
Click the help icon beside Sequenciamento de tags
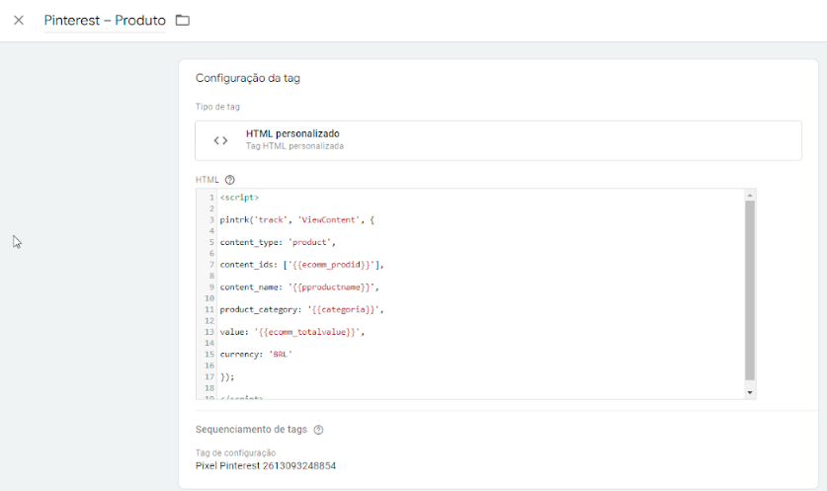[318, 430]
